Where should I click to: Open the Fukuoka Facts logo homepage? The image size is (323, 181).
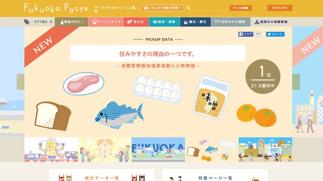[56, 8]
